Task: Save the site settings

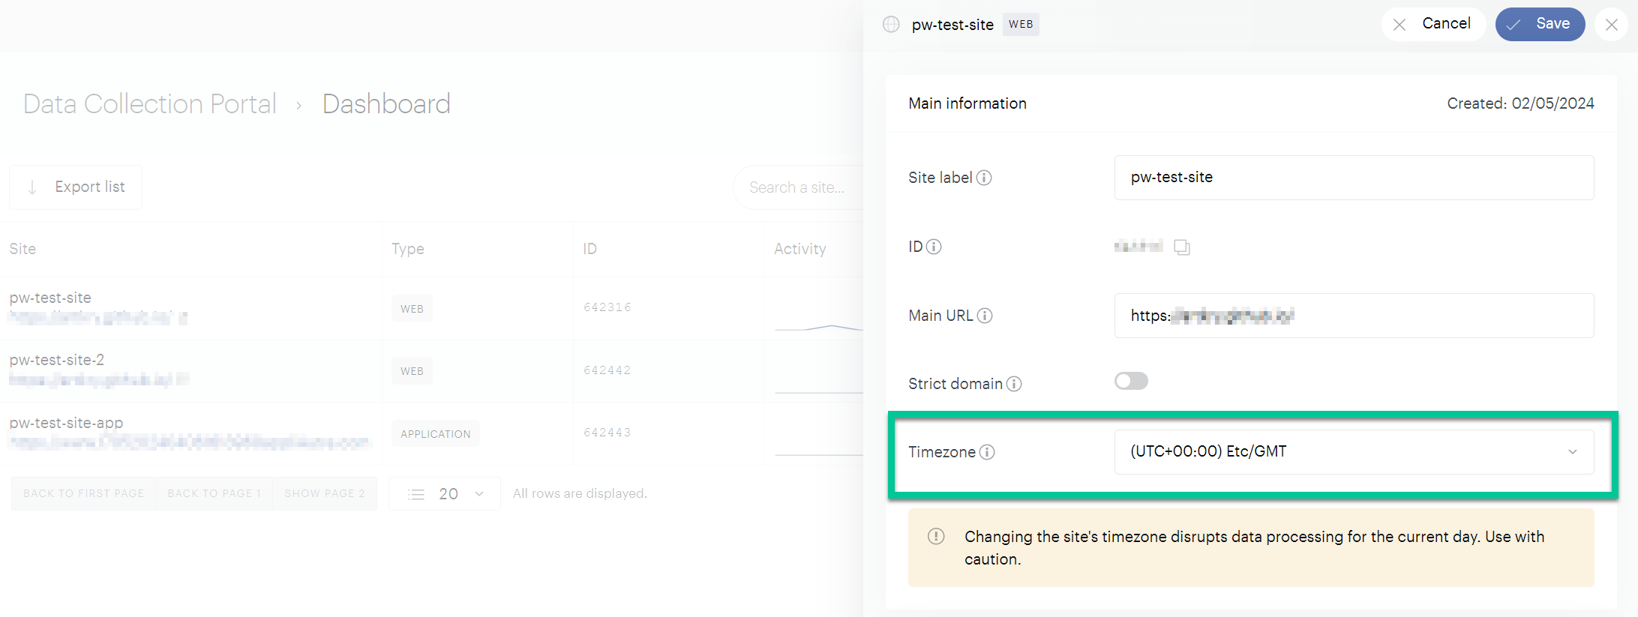Action: [1540, 24]
